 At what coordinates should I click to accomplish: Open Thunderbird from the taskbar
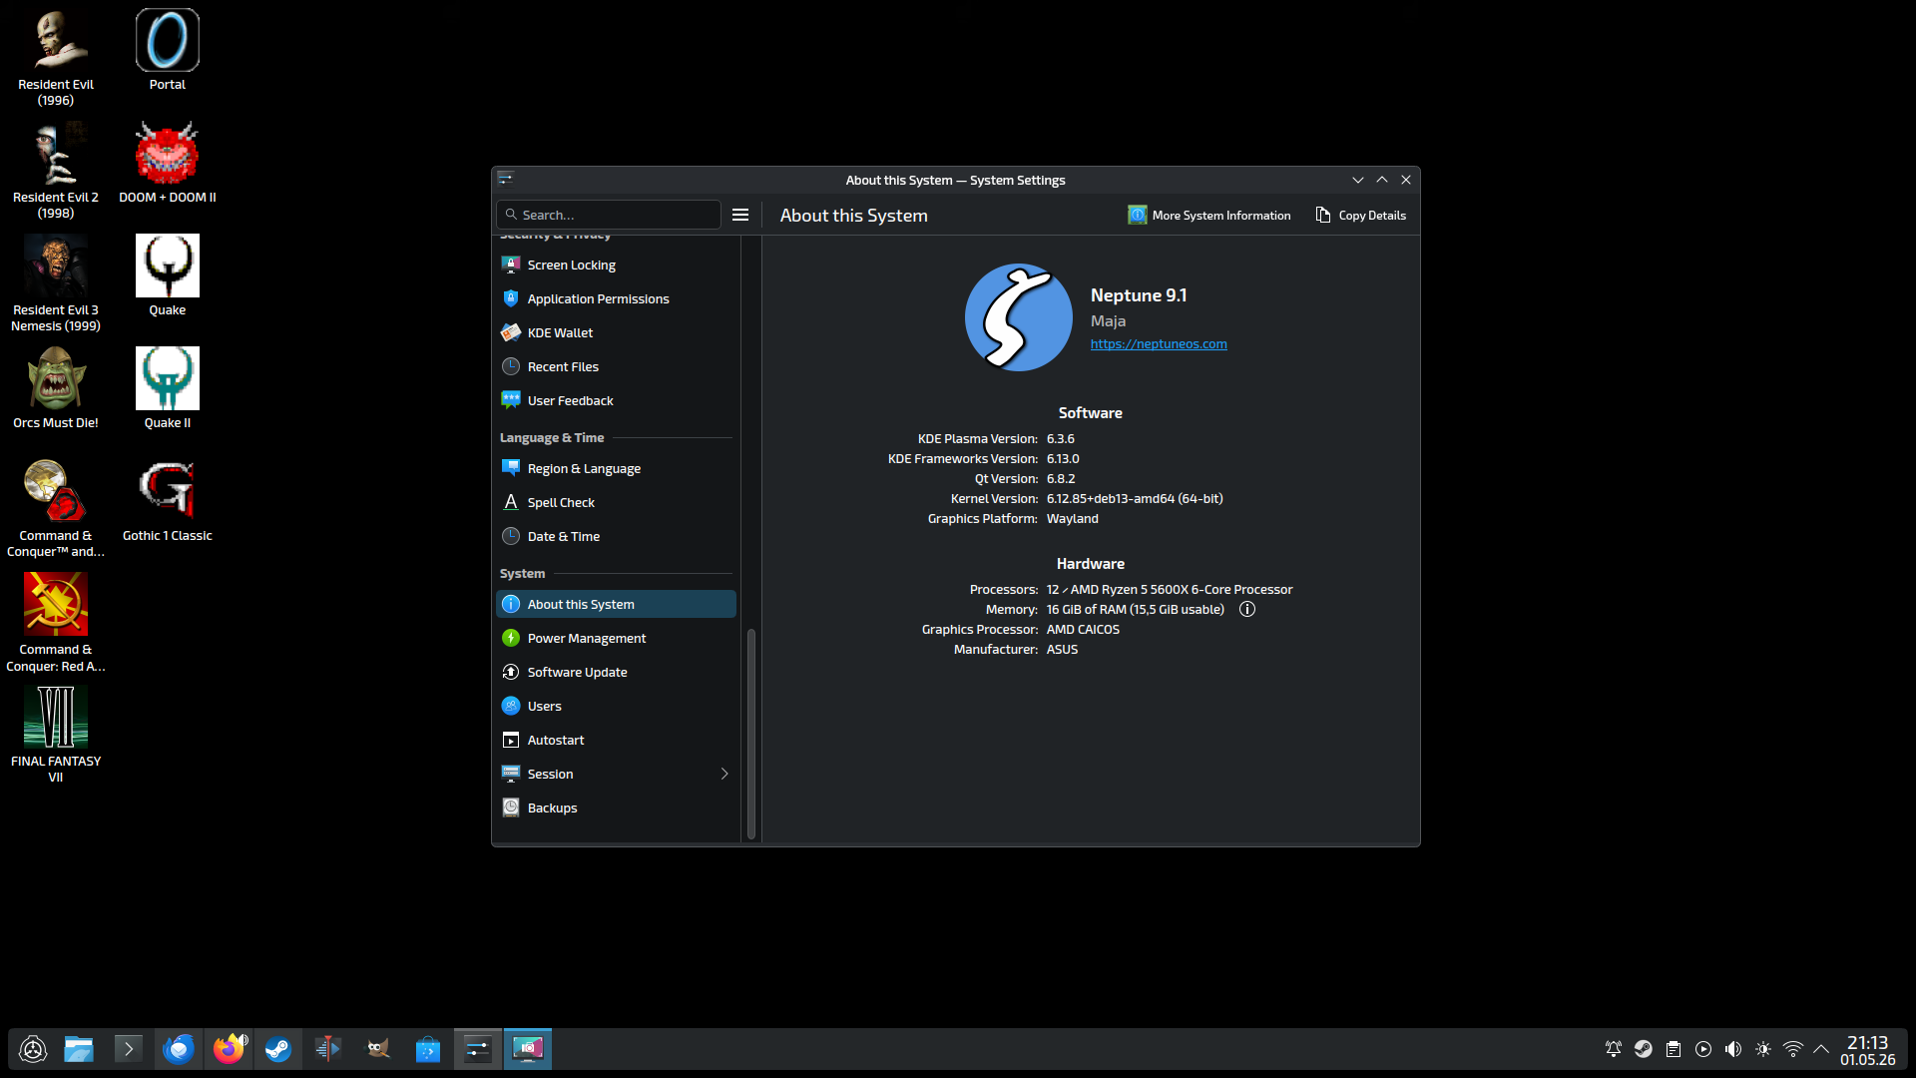[179, 1049]
